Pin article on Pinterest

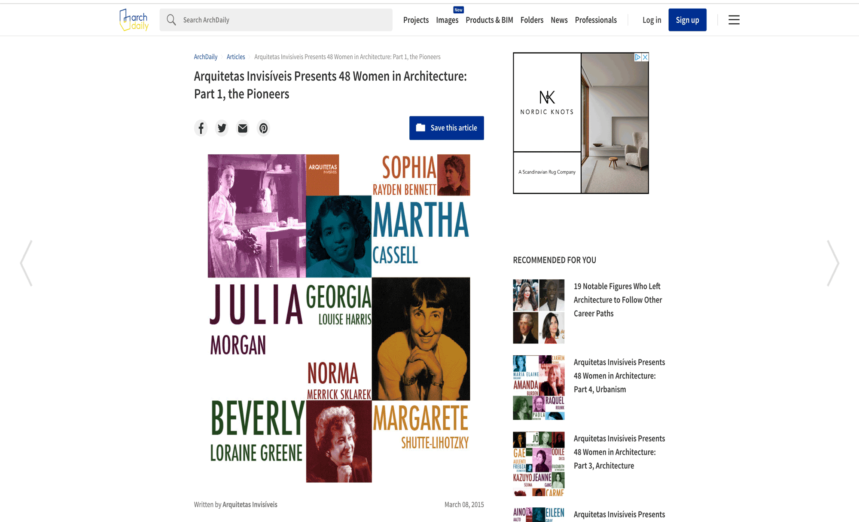(x=263, y=128)
